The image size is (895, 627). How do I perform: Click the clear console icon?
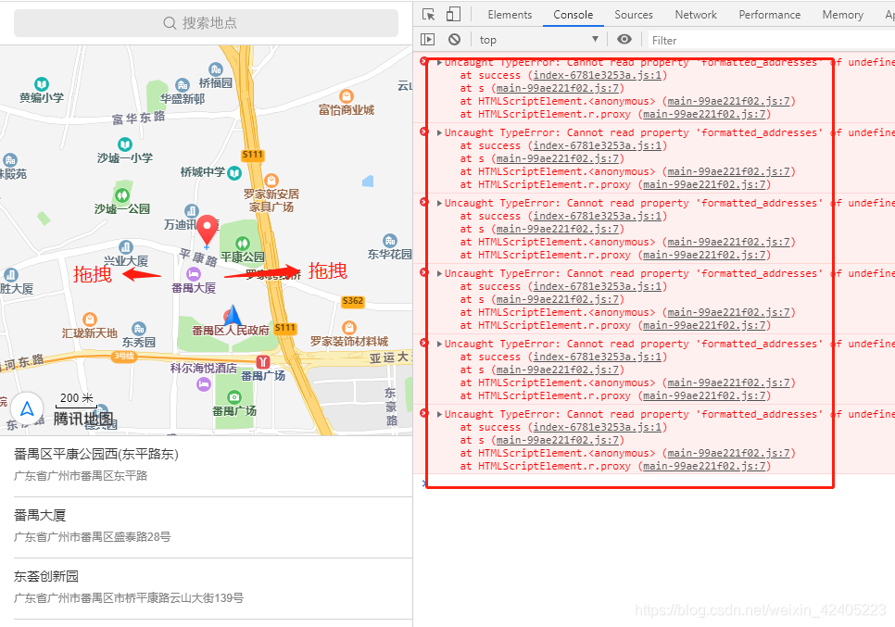[454, 39]
